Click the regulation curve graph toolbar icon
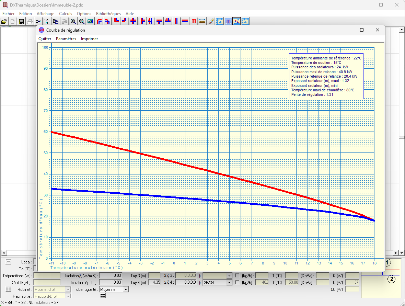 tap(236, 21)
